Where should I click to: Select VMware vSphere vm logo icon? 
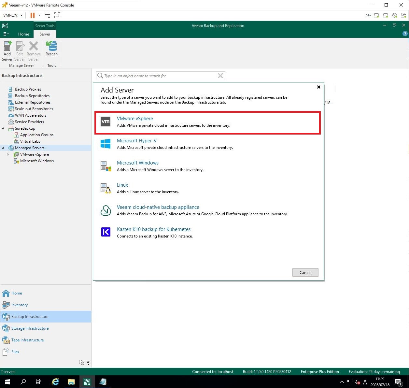click(106, 122)
